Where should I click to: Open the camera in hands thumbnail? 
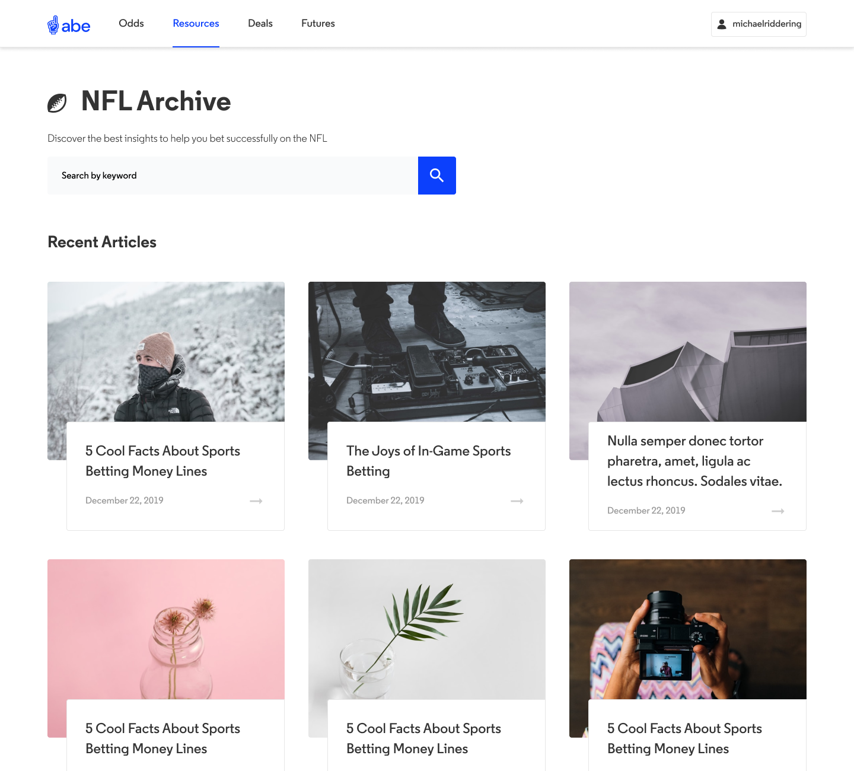(688, 629)
